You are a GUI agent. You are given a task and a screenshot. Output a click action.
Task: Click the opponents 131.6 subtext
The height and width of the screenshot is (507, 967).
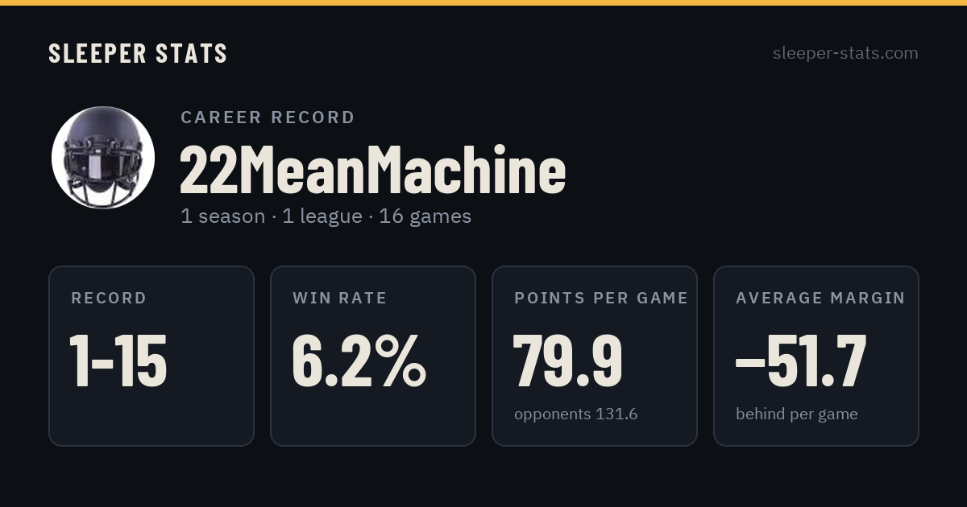click(576, 414)
